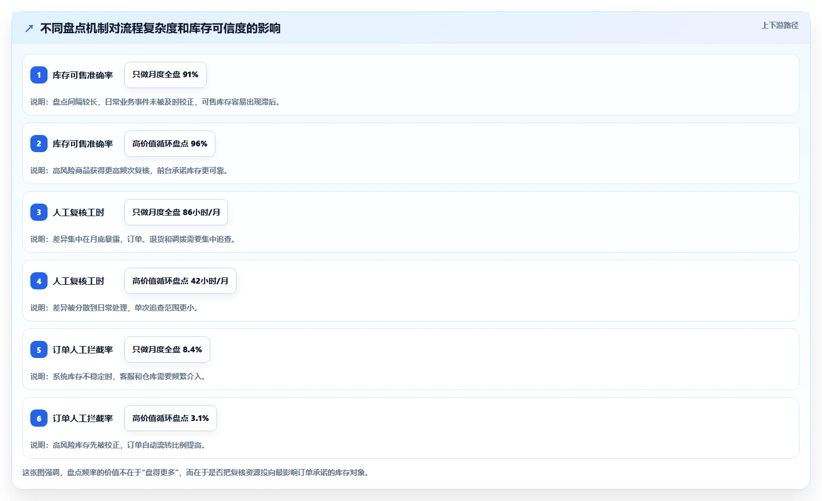Click the note starting 说明：高风险商品获得更高频次复核
The width and height of the screenshot is (822, 501).
(x=129, y=170)
